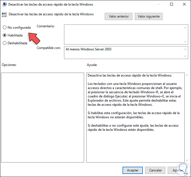Click the help sentence 'Desactiva las teclas de acceso rápido'
This screenshot has width=191, height=177.
130,75
